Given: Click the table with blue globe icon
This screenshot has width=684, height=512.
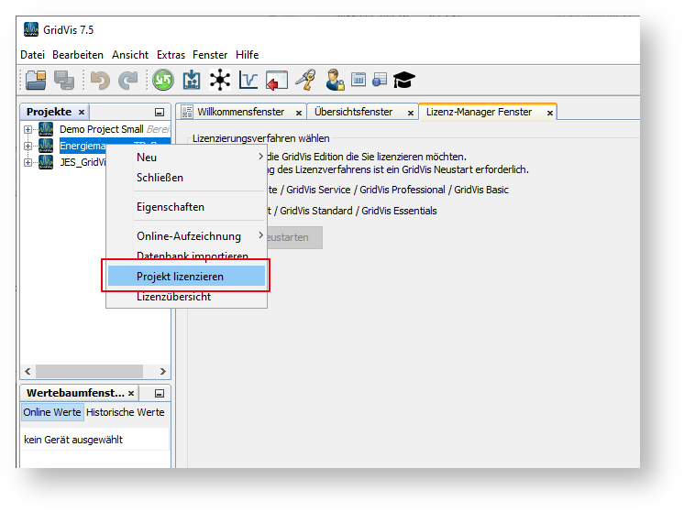Looking at the screenshot, I should coord(380,80).
